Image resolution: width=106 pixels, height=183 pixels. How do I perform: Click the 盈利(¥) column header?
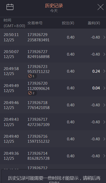click(x=94, y=23)
